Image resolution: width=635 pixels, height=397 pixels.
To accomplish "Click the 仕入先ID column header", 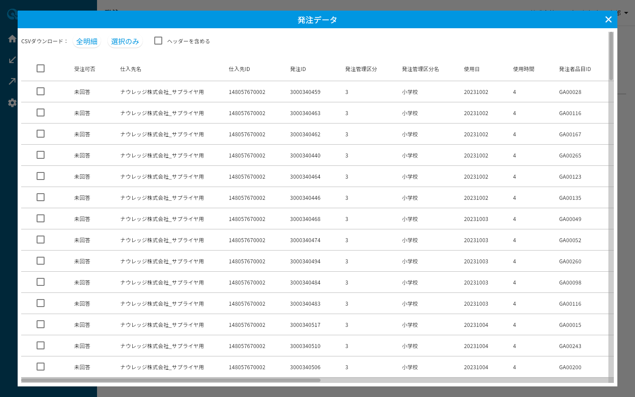I will tap(239, 69).
